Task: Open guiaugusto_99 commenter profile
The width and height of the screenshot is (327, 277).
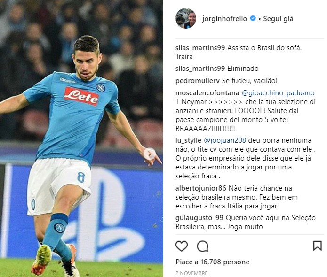Action: pos(199,218)
